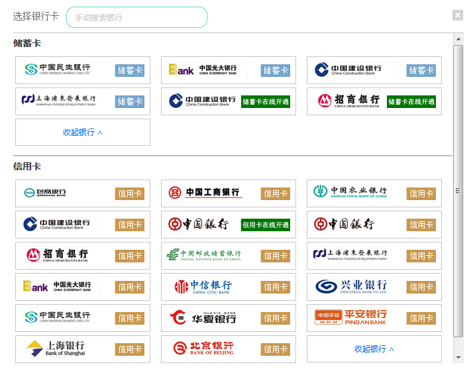Pick China Construction Bank 信用卡 option
Image resolution: width=475 pixels, height=375 pixels.
point(83,225)
